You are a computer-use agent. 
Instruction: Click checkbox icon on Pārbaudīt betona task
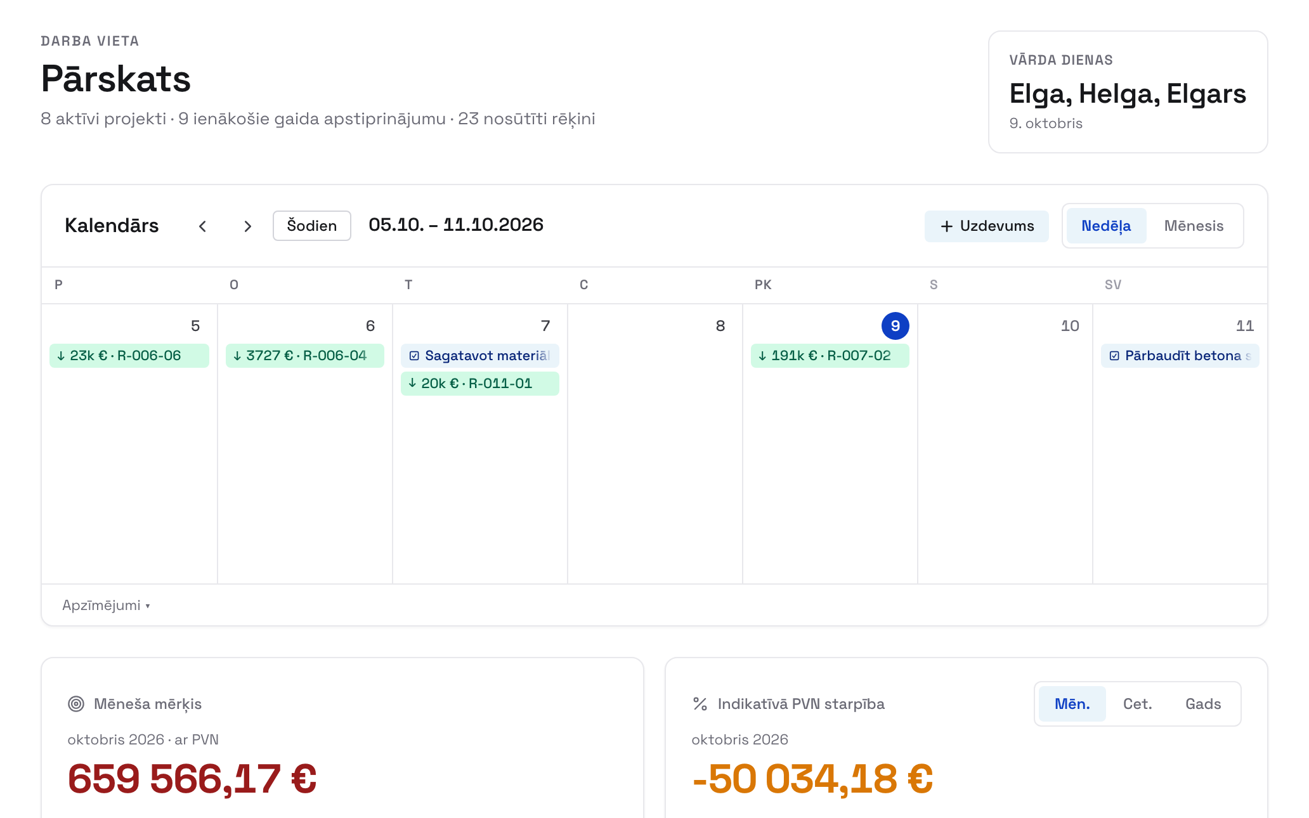(1114, 356)
